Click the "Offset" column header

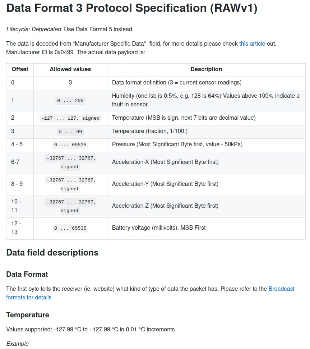[20, 69]
